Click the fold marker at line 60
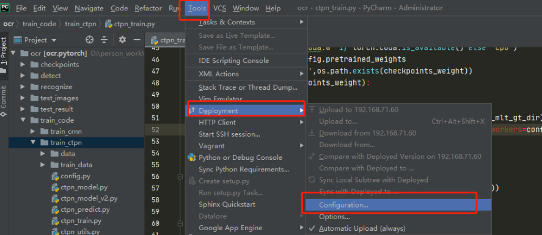Image resolution: width=542 pixels, height=235 pixels. coord(180,223)
